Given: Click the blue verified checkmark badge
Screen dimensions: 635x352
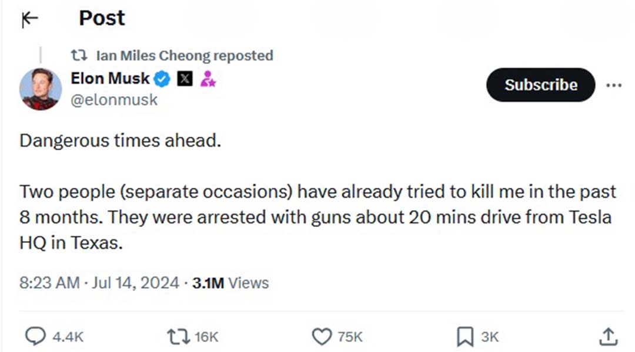Looking at the screenshot, I should 162,79.
